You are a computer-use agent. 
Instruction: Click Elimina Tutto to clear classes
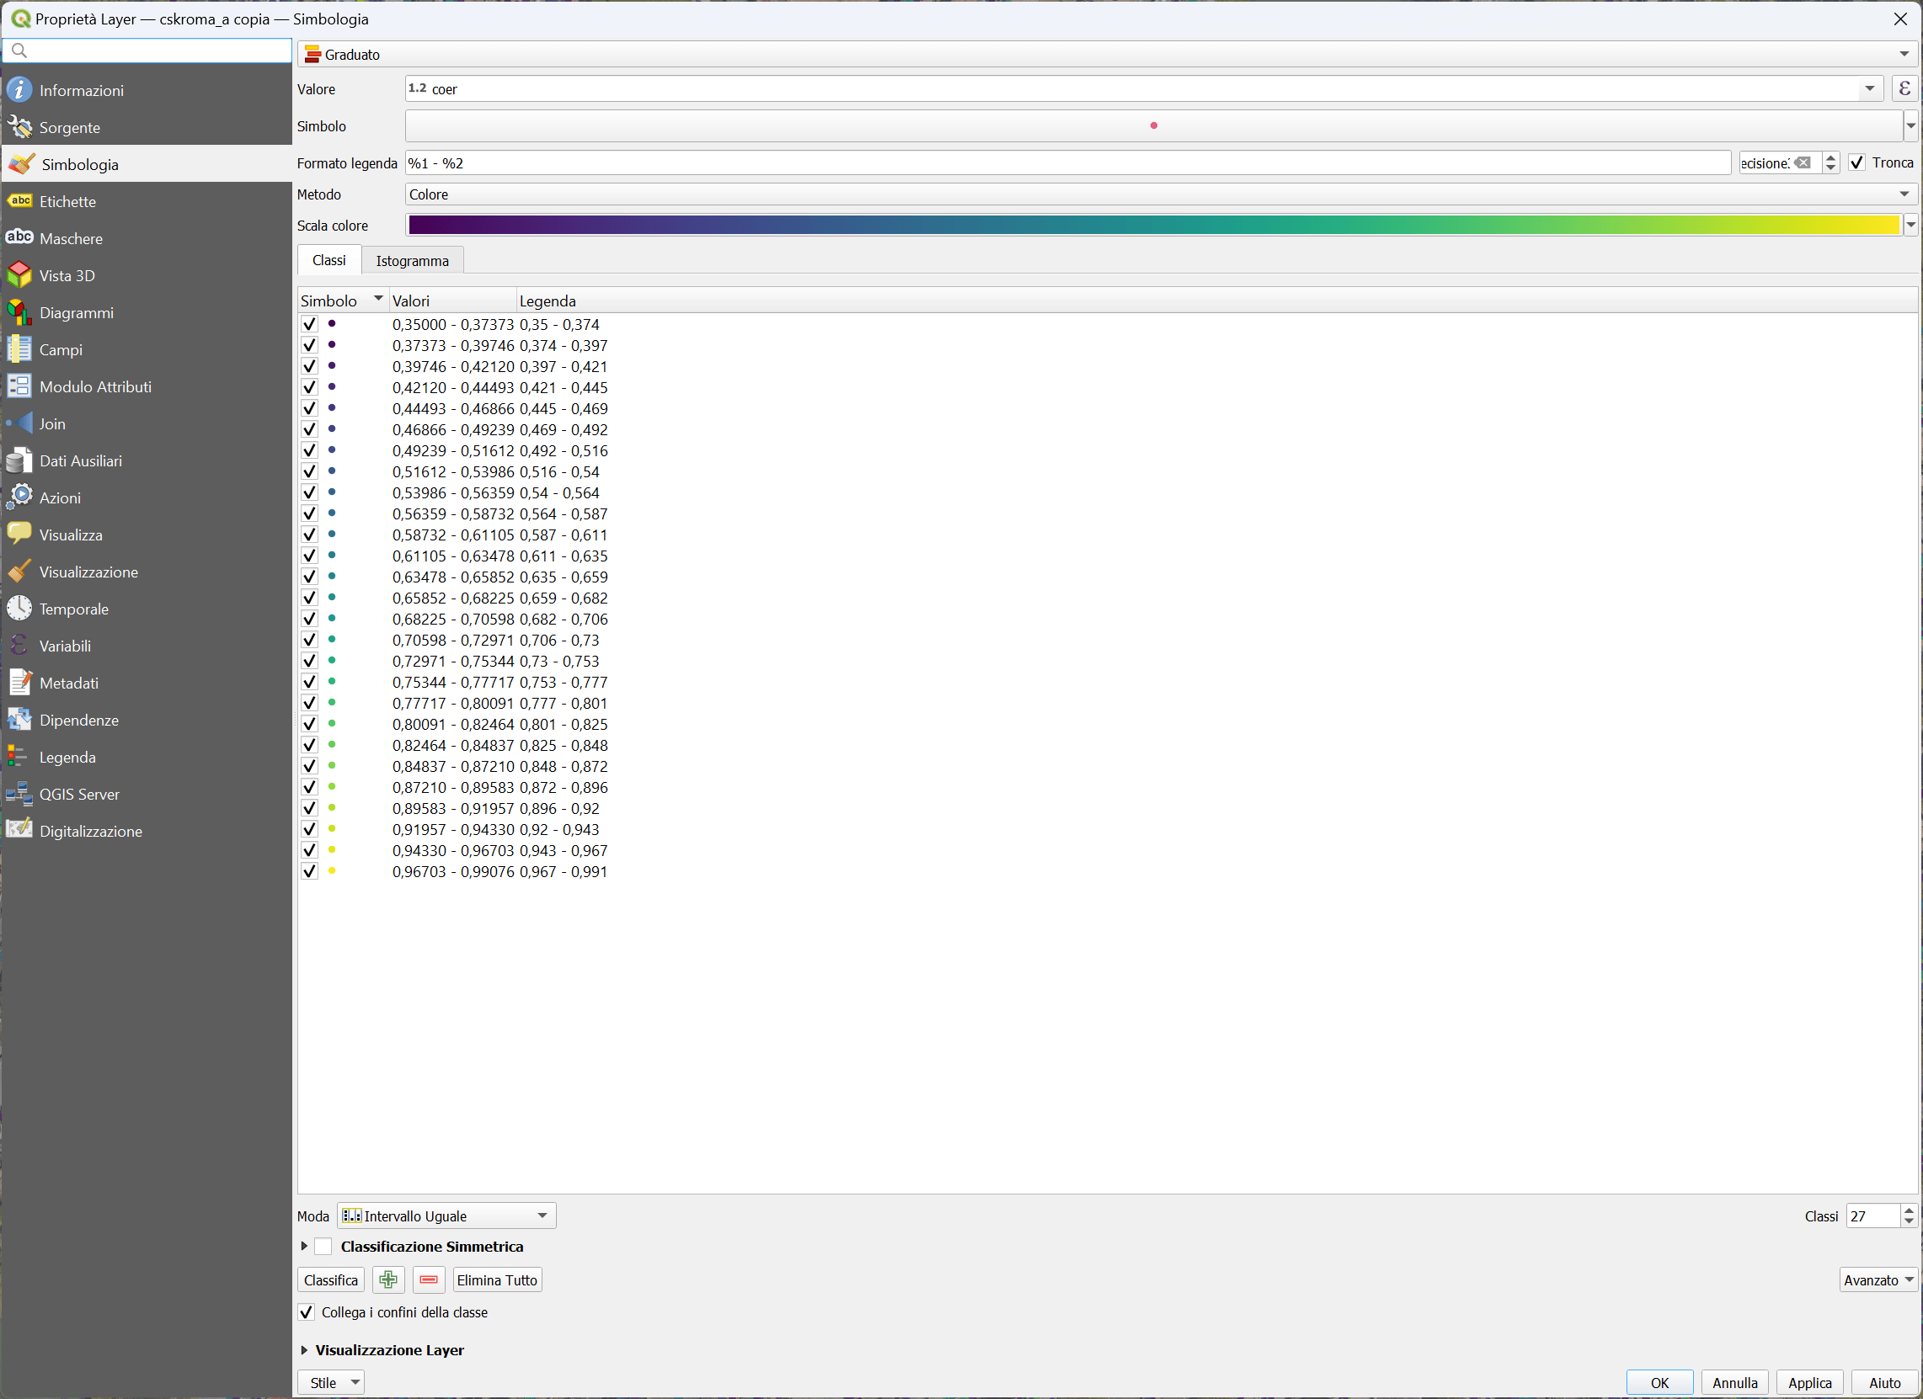(x=496, y=1279)
